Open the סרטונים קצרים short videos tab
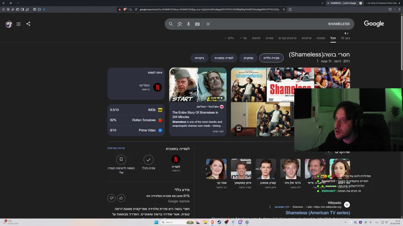Viewport: 403px width, 226px height. point(287,38)
